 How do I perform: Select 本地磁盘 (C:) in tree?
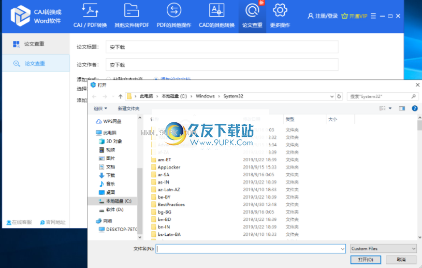[112, 201]
